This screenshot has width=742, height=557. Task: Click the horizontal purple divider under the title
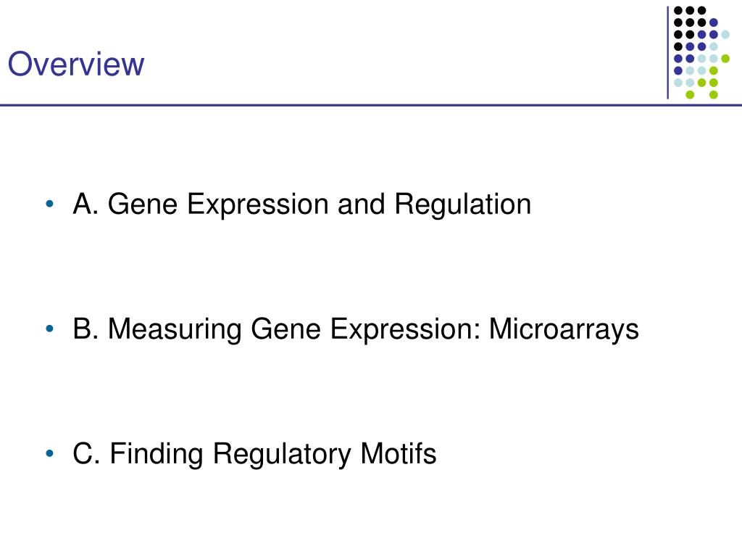tap(371, 105)
